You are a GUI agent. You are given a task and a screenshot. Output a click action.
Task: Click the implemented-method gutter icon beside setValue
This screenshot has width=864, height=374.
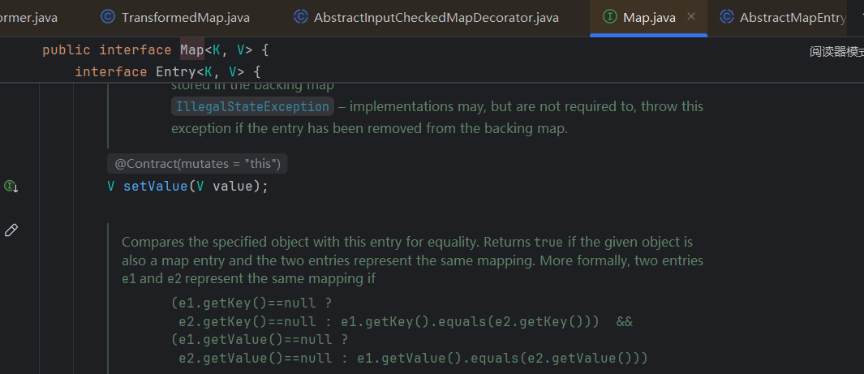pos(11,187)
